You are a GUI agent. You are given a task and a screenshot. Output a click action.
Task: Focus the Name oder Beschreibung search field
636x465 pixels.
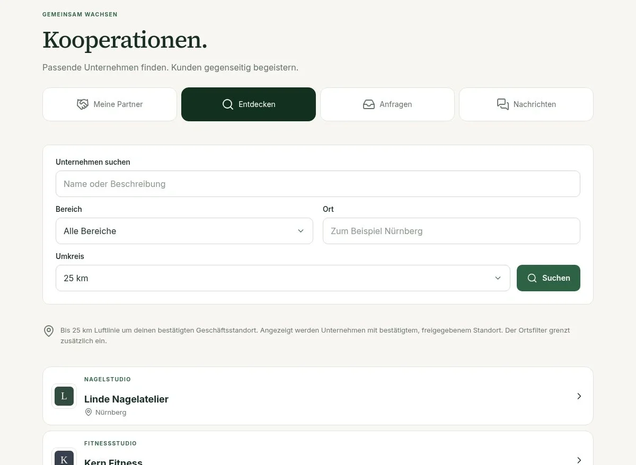click(318, 184)
